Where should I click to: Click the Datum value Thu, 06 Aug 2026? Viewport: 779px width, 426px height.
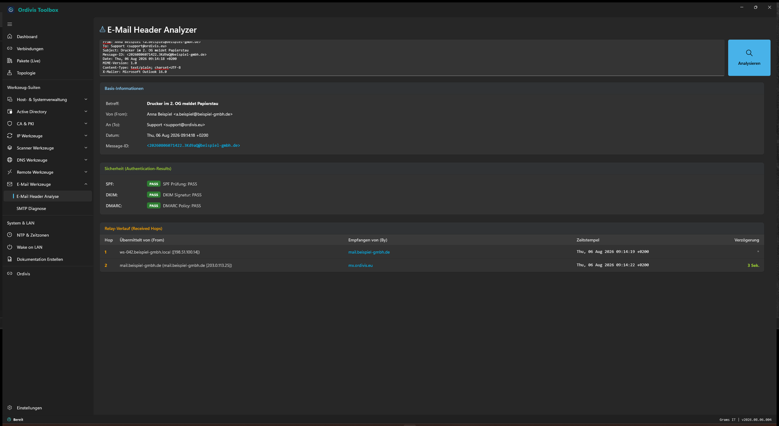click(178, 135)
